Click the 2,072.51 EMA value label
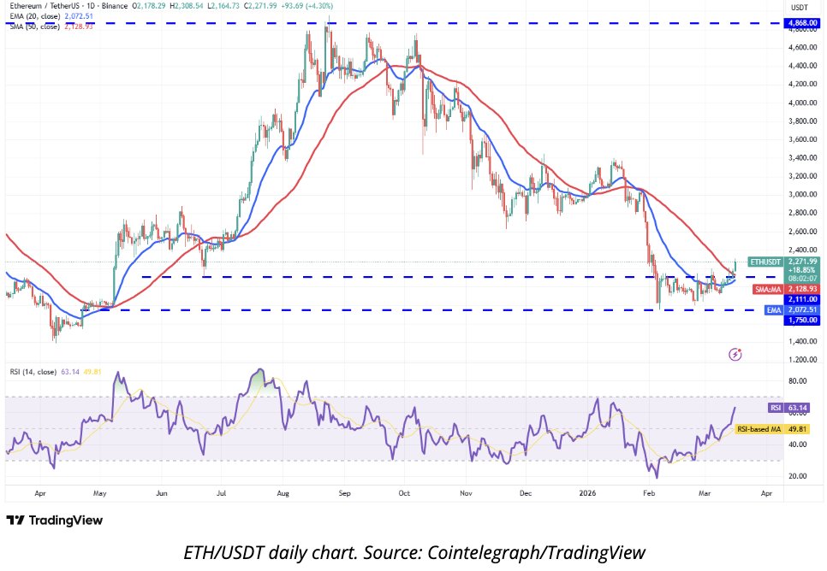827x571 pixels. (x=801, y=309)
